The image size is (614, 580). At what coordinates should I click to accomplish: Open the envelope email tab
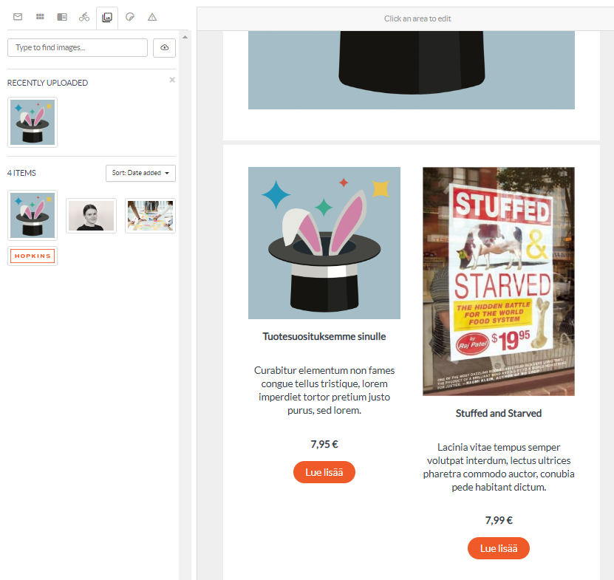click(18, 17)
